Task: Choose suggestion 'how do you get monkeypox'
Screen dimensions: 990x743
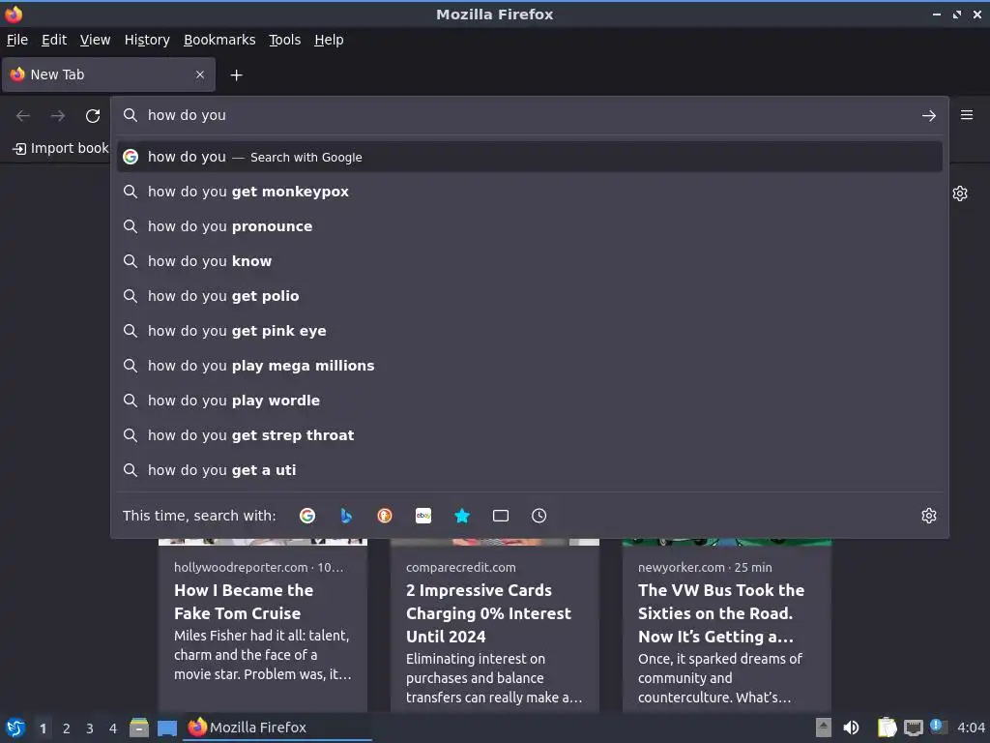Action: click(529, 192)
